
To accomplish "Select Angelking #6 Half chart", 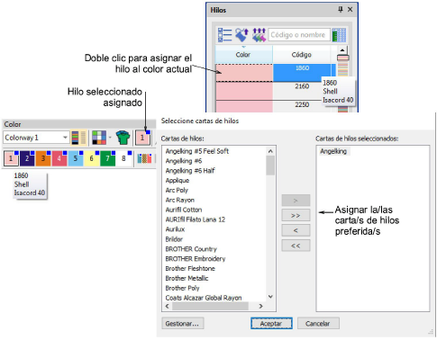I will (x=190, y=171).
